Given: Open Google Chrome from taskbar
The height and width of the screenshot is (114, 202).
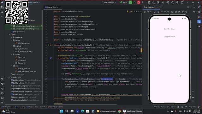Looking at the screenshot, I should coord(119,111).
